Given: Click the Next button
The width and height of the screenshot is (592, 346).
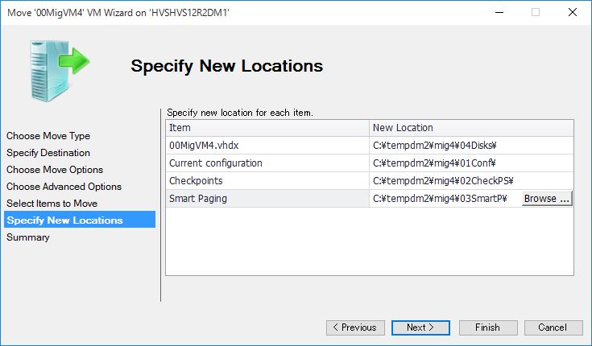Looking at the screenshot, I should [420, 327].
